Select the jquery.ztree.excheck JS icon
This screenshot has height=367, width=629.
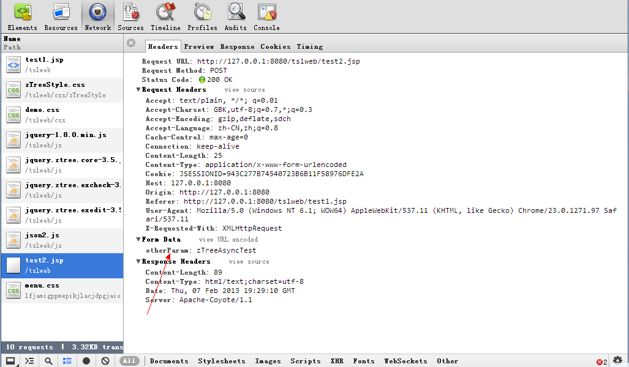point(13,190)
